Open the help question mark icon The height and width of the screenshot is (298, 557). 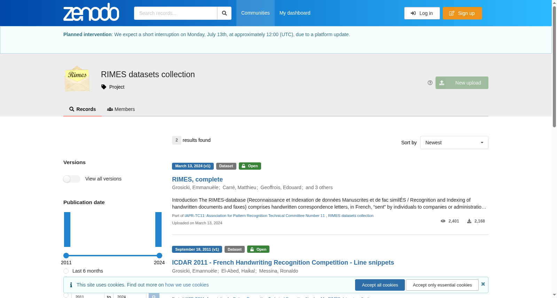click(430, 83)
